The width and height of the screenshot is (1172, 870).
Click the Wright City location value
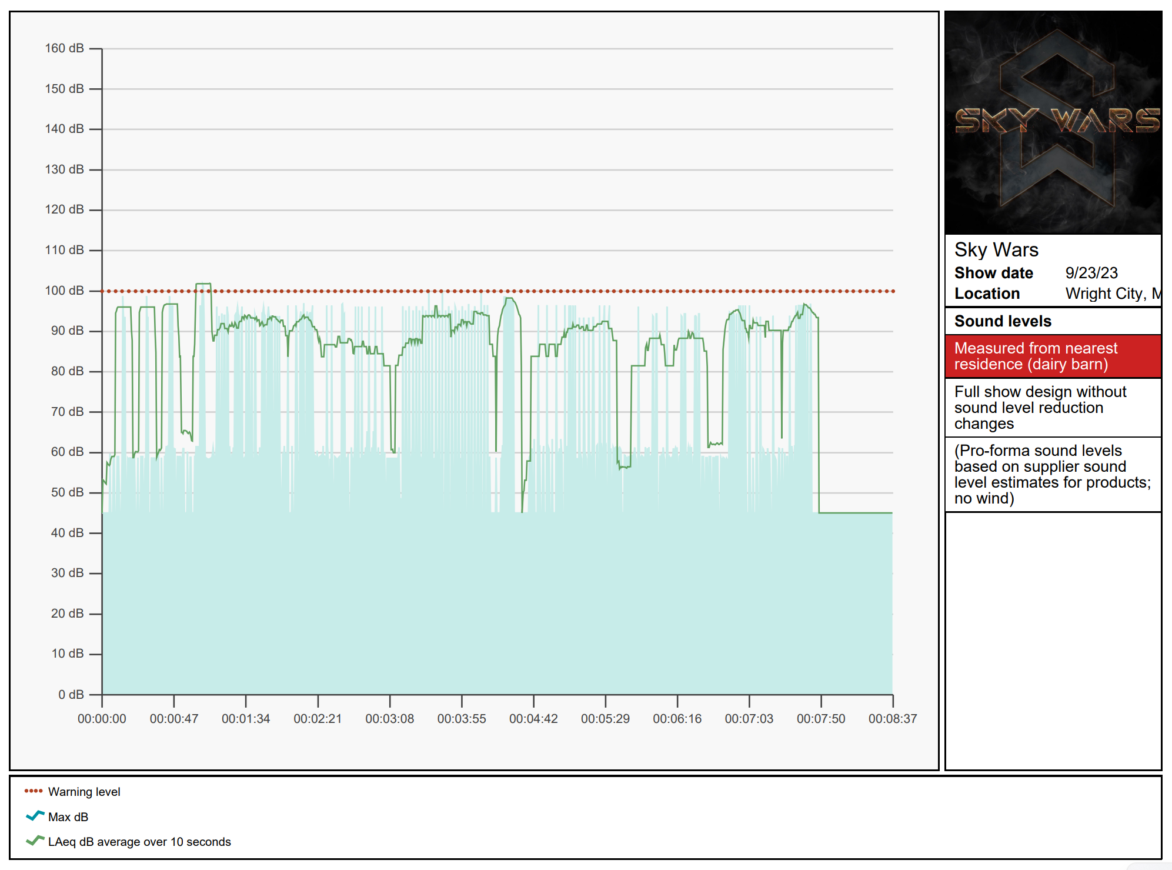(1111, 294)
